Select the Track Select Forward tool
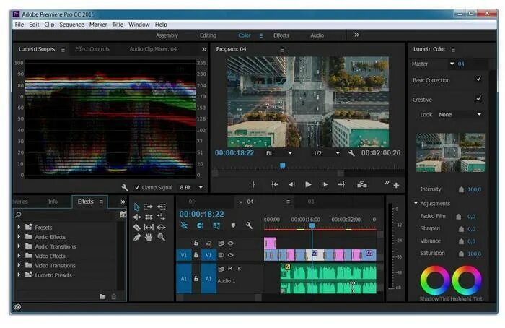 pyautogui.click(x=149, y=207)
